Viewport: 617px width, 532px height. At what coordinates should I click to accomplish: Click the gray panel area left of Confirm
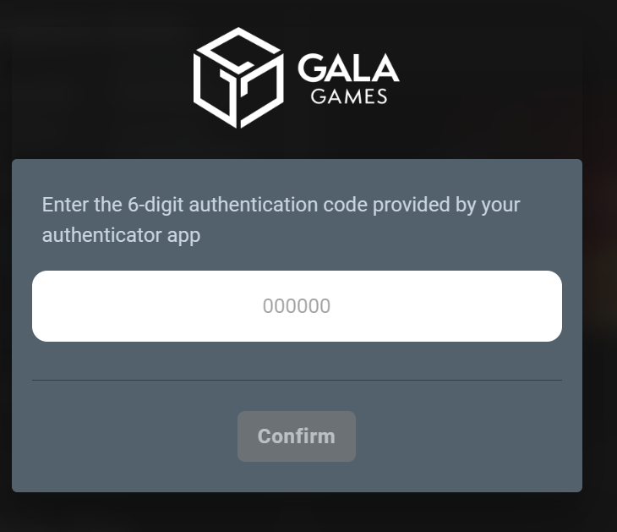pyautogui.click(x=126, y=436)
